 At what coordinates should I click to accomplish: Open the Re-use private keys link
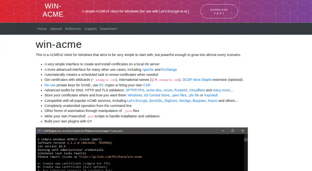click(x=50, y=85)
